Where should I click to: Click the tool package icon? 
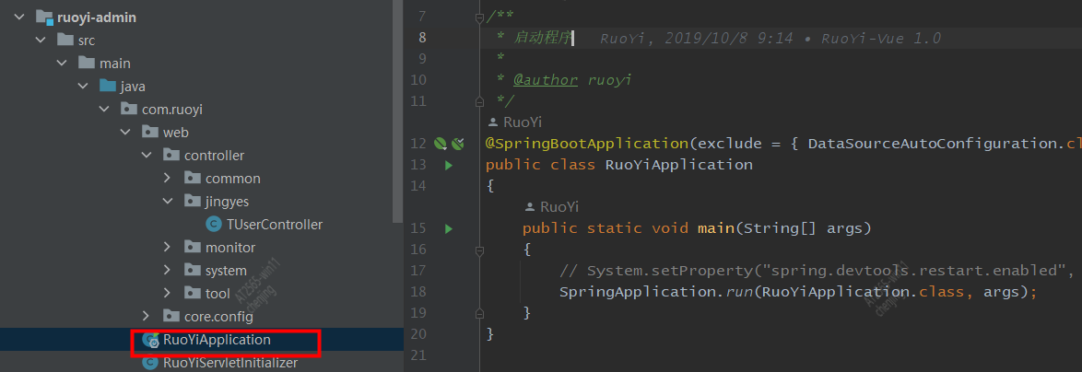pos(192,294)
